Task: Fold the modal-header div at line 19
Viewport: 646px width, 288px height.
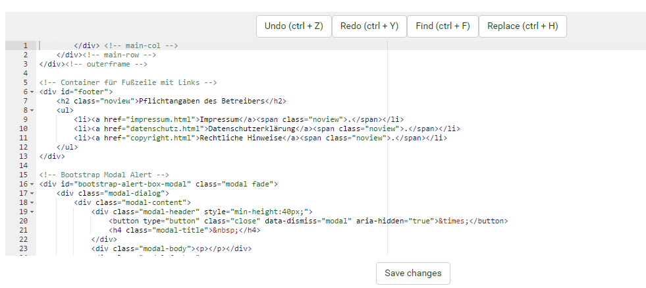Action: pos(32,212)
